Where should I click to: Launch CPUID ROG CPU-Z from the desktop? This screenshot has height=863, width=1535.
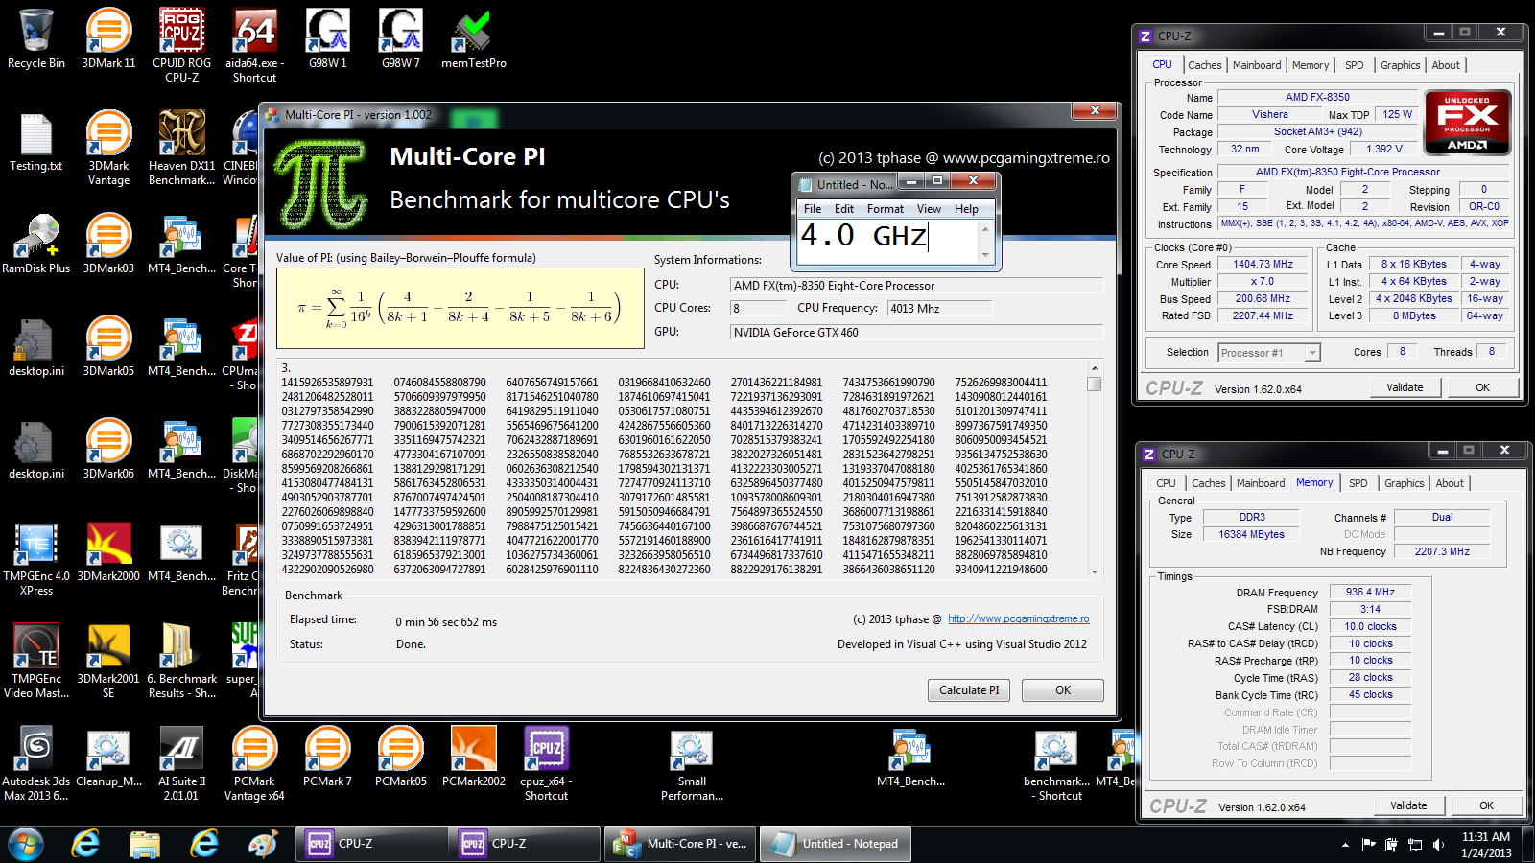(x=181, y=33)
